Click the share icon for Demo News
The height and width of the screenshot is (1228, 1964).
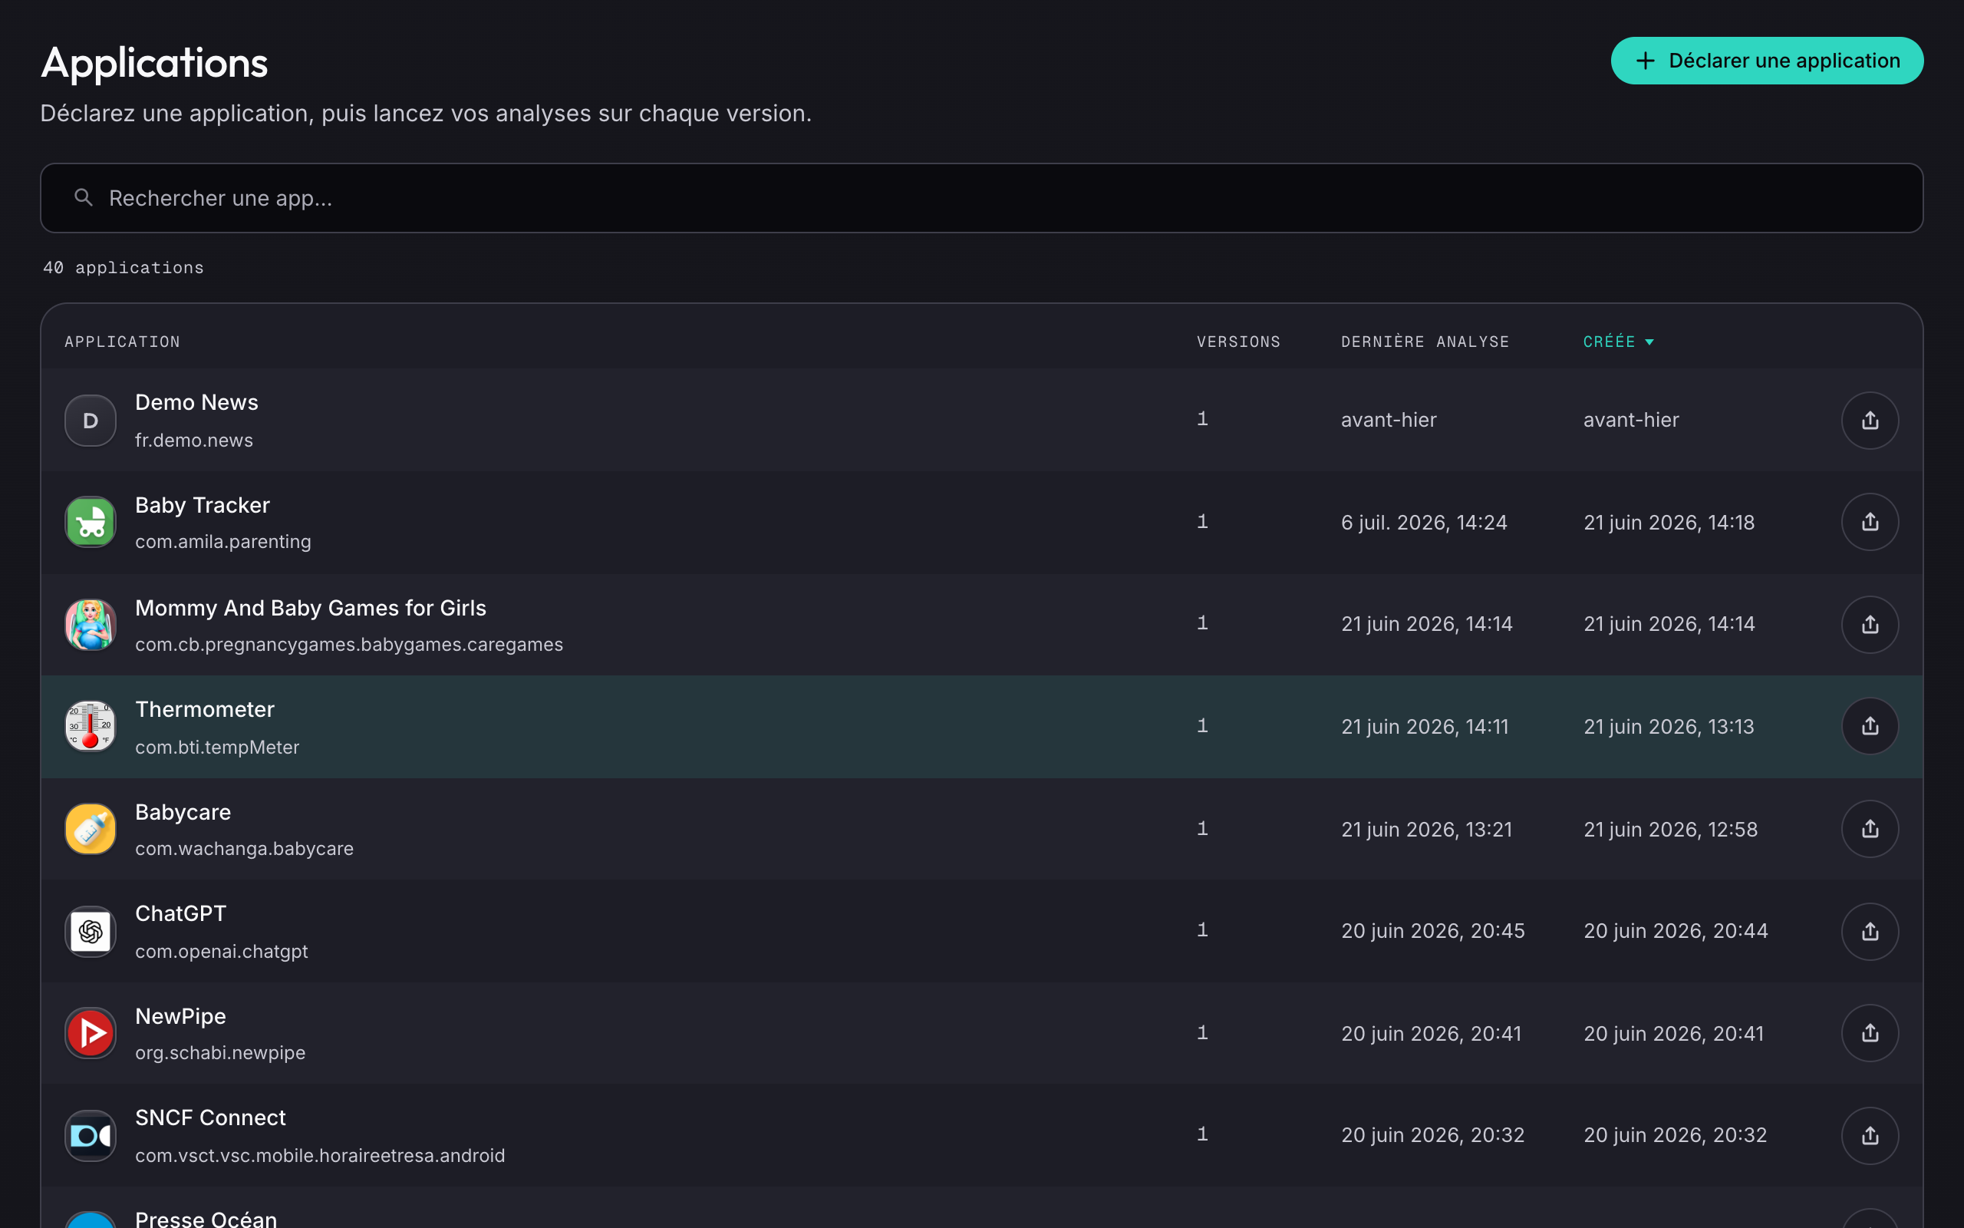click(1870, 420)
